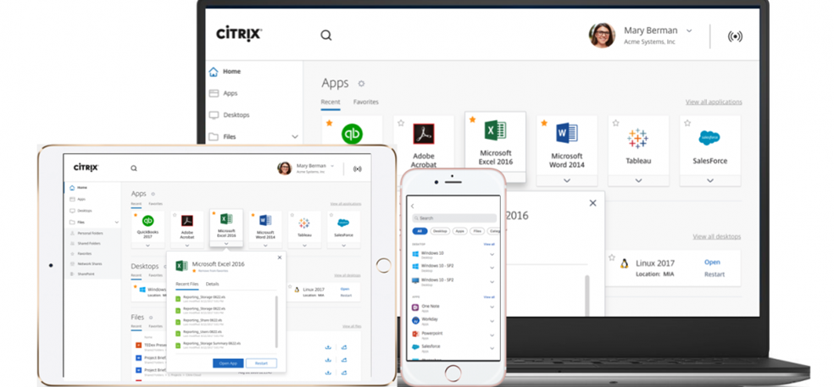Close the popup on the laptop screen

click(x=593, y=203)
